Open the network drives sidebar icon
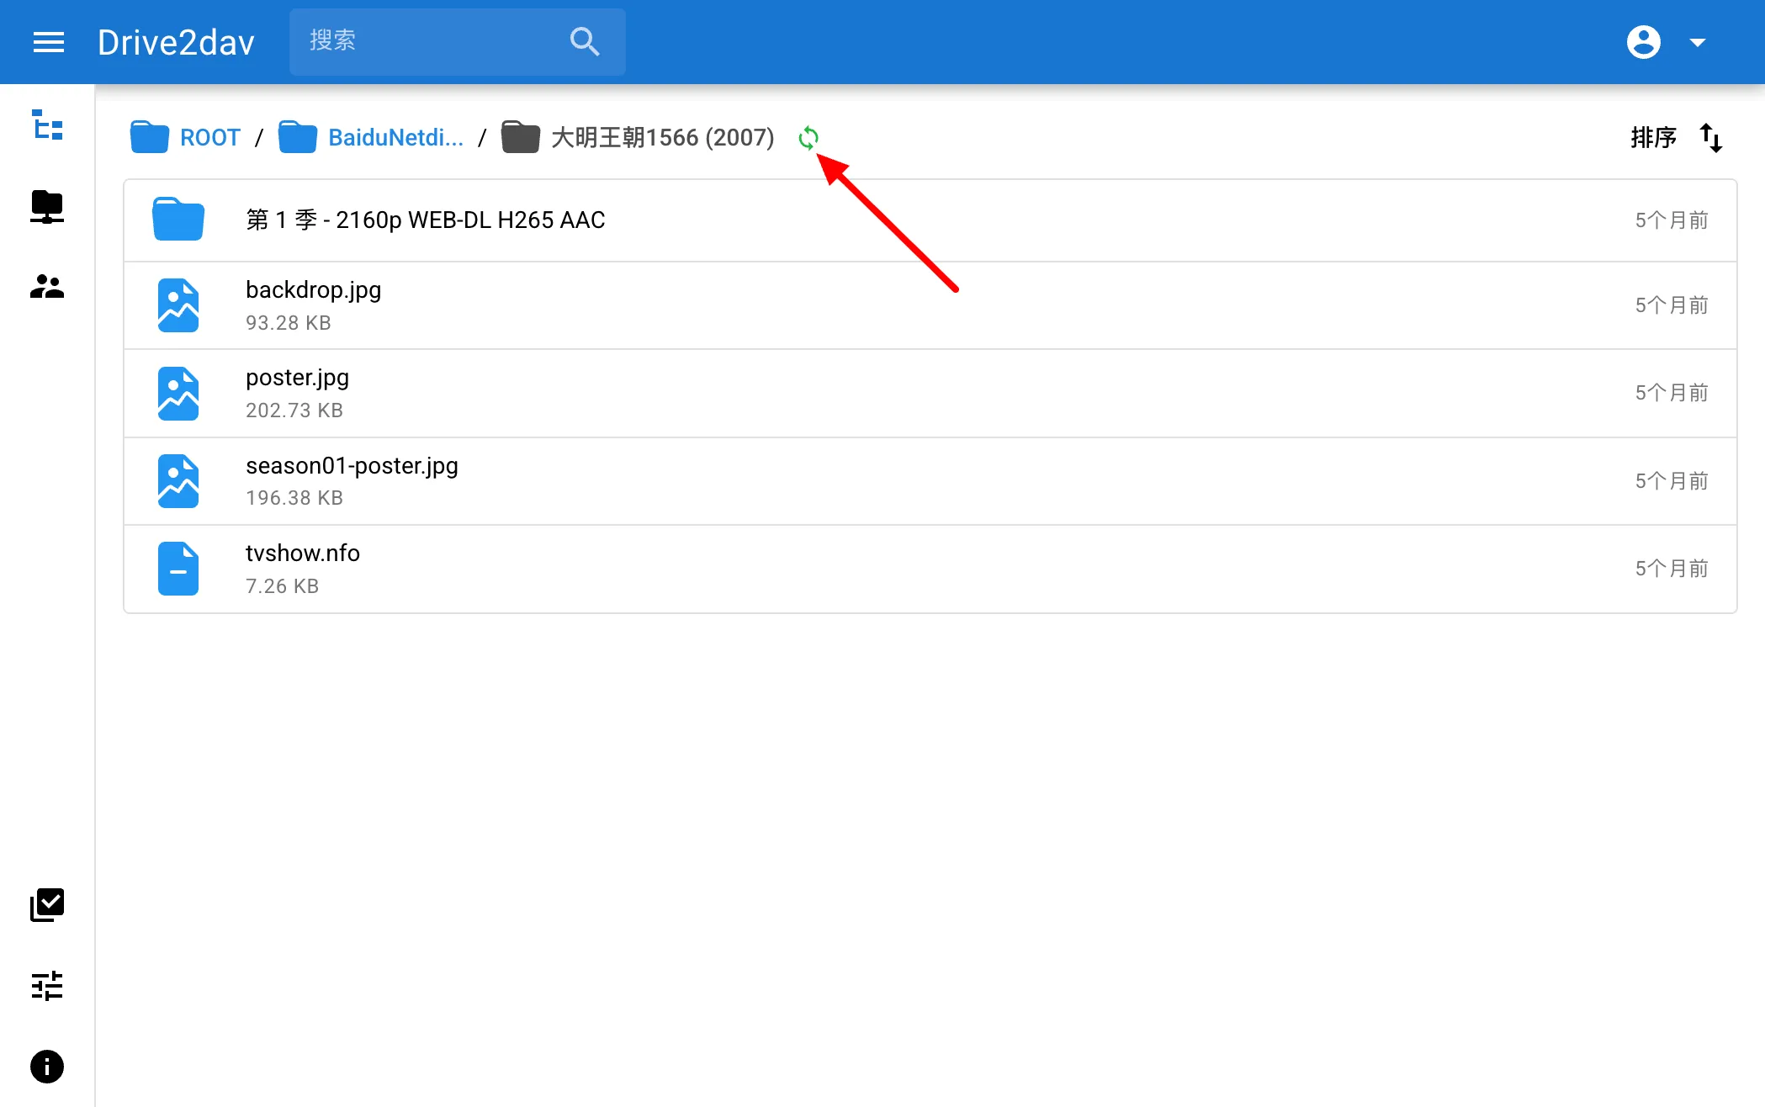Viewport: 1765px width, 1107px height. tap(47, 206)
